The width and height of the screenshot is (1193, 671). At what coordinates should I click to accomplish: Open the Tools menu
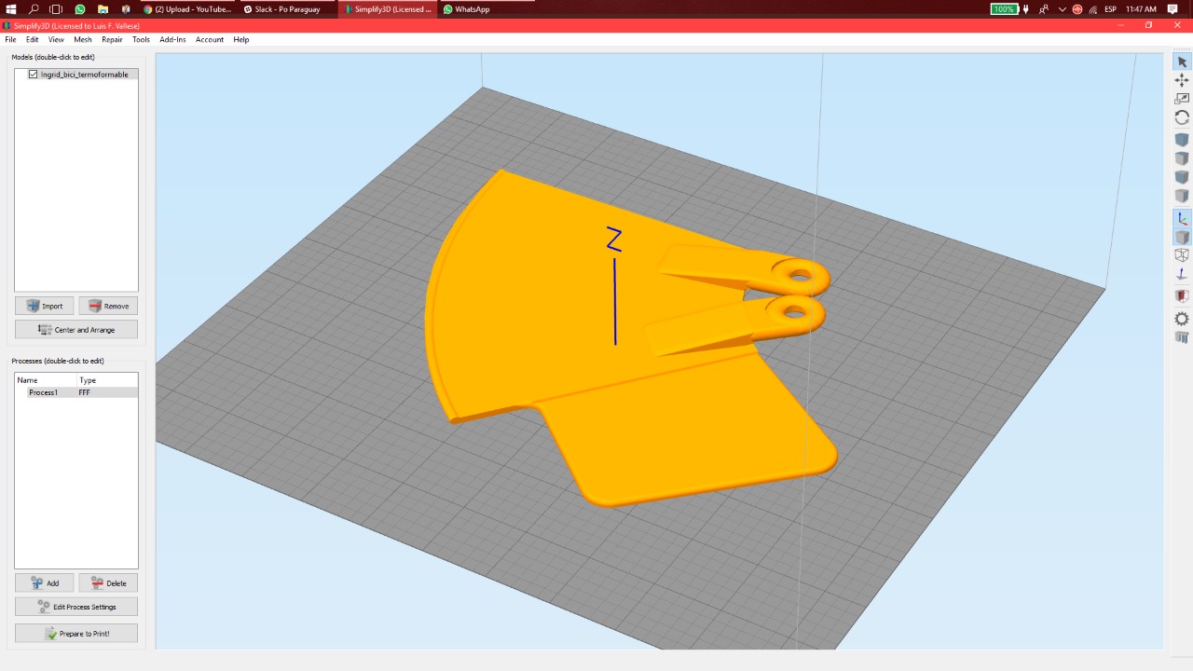click(x=141, y=40)
